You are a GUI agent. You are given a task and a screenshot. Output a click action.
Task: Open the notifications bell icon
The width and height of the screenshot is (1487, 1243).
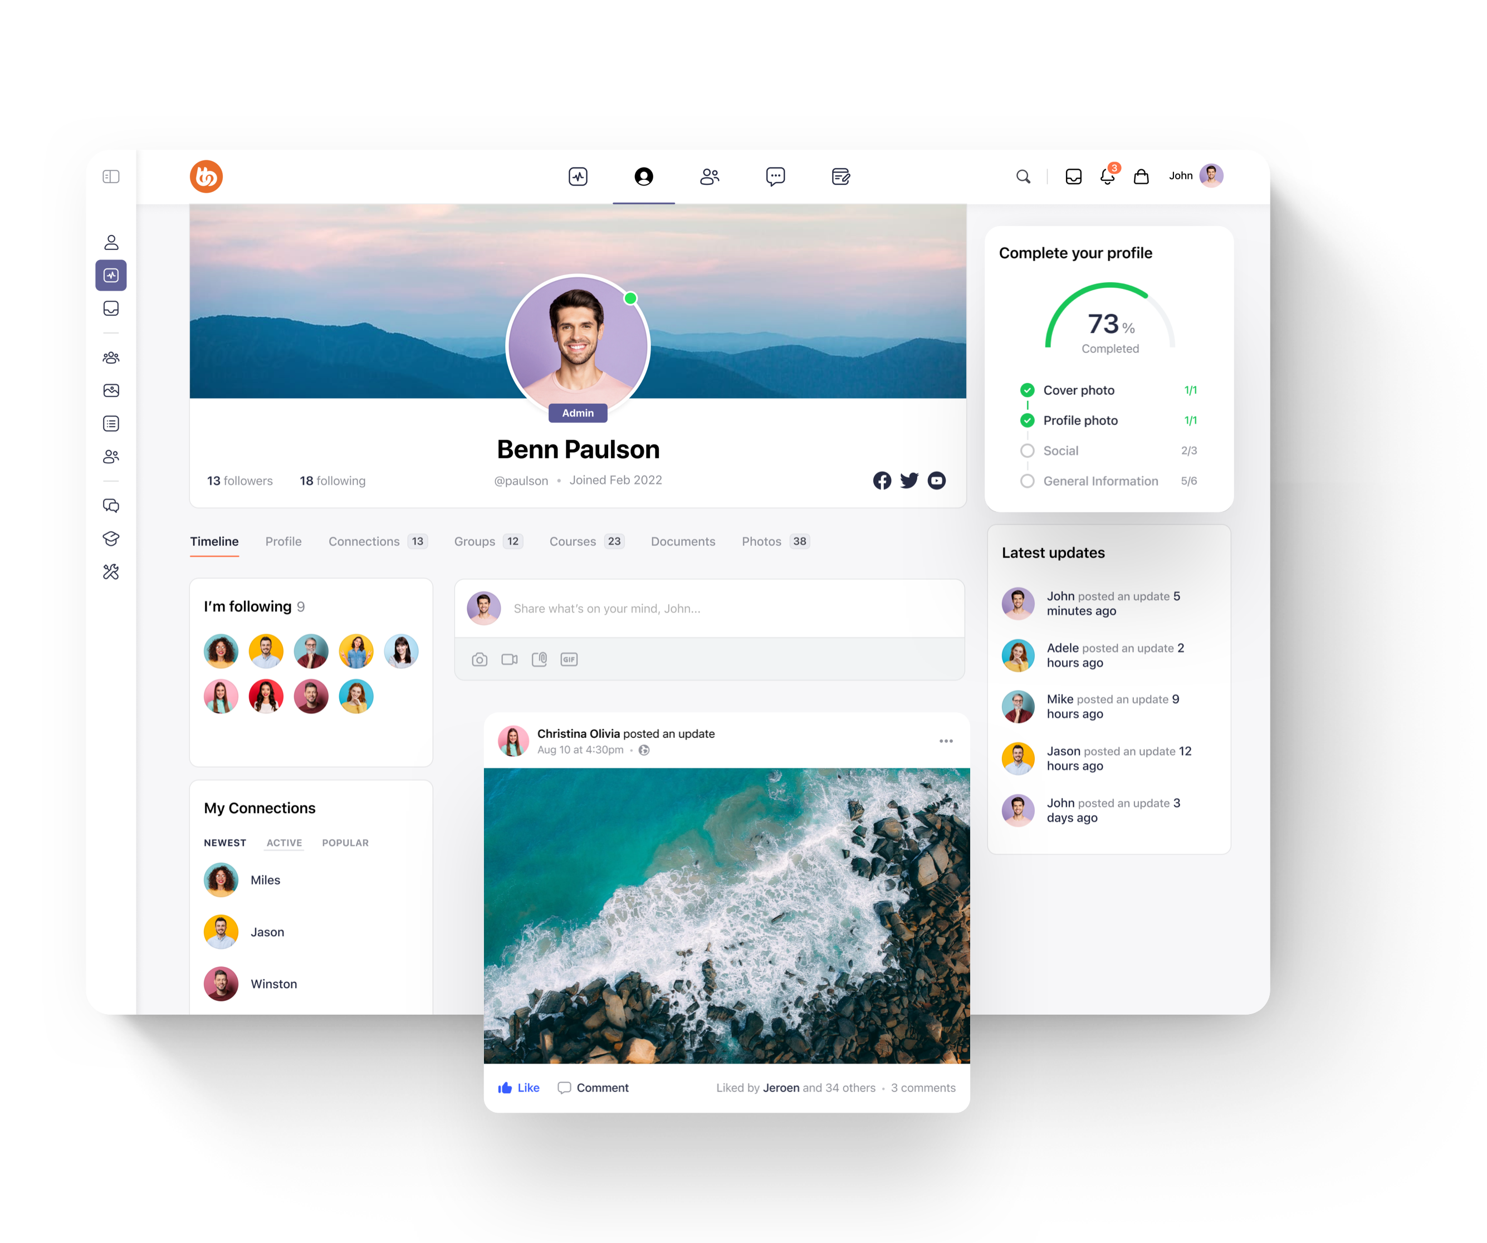(1107, 175)
